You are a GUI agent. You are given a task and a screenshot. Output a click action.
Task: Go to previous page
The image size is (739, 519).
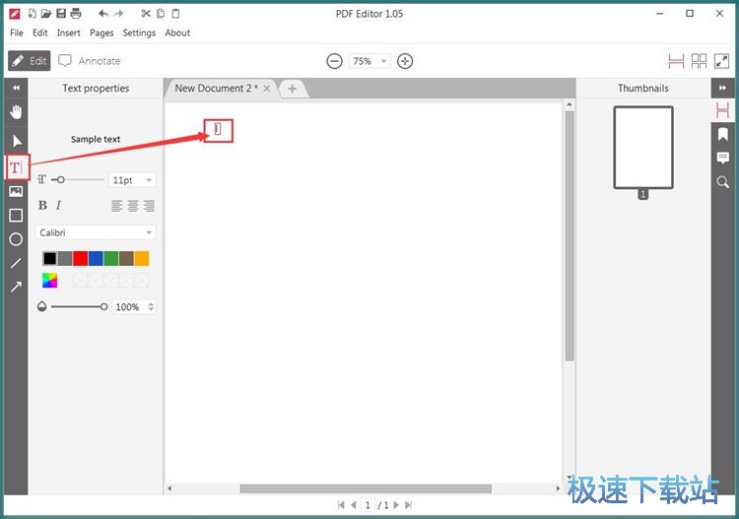tap(353, 505)
